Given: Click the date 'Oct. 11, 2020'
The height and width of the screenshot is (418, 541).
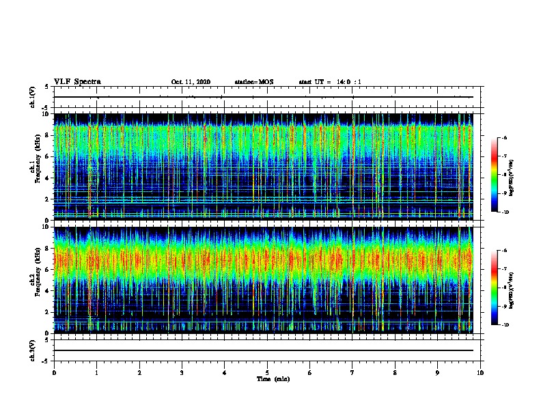Looking at the screenshot, I should click(x=191, y=82).
